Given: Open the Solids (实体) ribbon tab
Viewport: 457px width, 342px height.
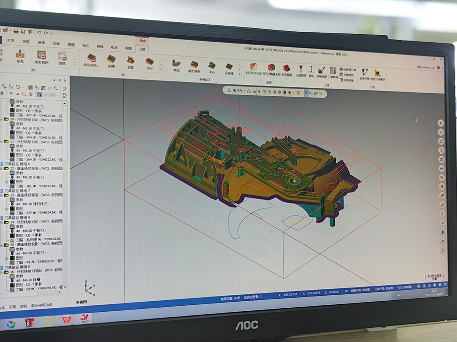Looking at the screenshot, I should [x=56, y=43].
